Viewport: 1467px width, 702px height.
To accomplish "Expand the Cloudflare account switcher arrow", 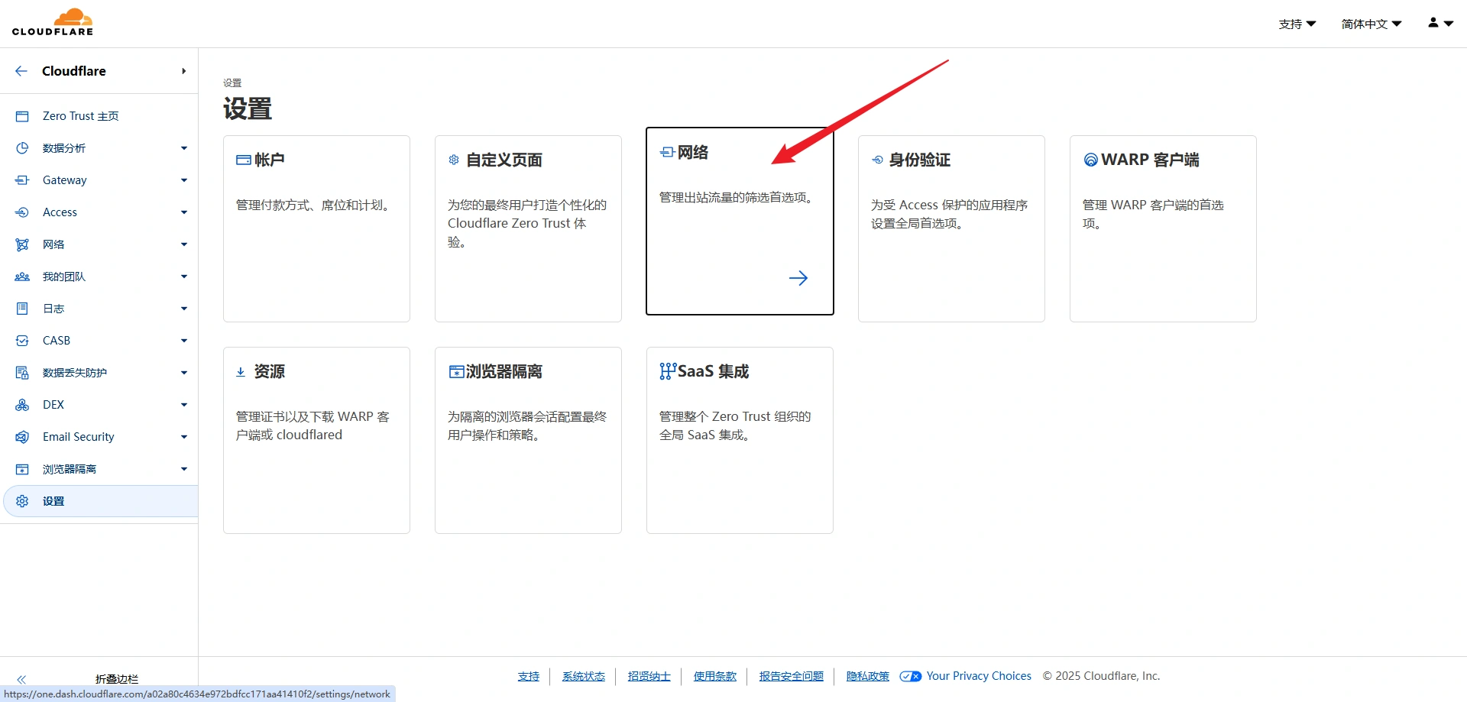I will [183, 71].
